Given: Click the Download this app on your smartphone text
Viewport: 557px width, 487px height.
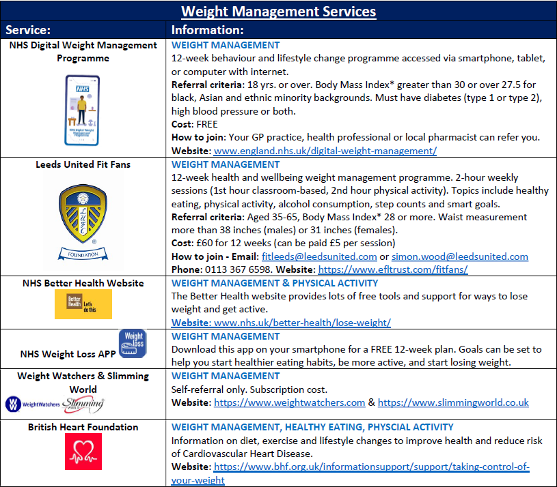Looking at the screenshot, I should coord(356,356).
